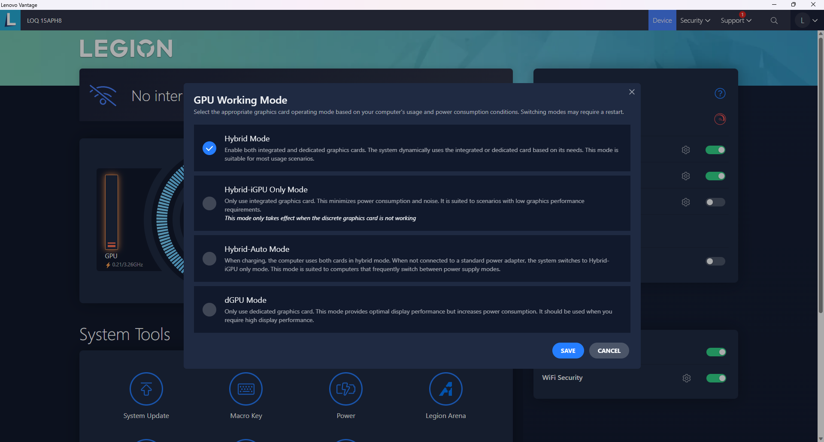Click the question mark help icon
824x442 pixels.
click(x=720, y=93)
